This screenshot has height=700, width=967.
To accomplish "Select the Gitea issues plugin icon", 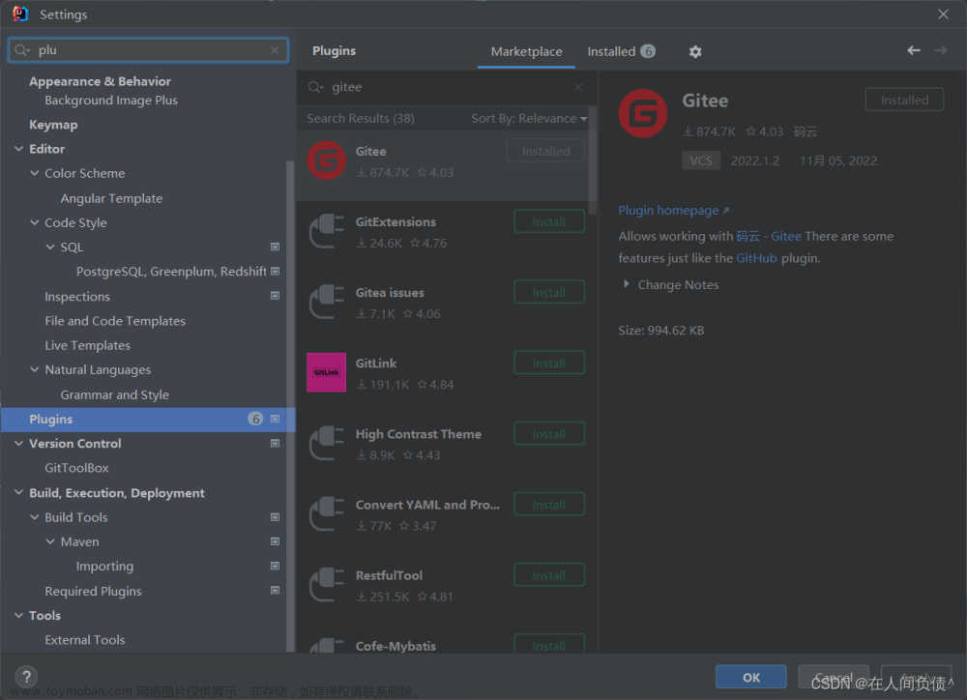I will coord(326,303).
